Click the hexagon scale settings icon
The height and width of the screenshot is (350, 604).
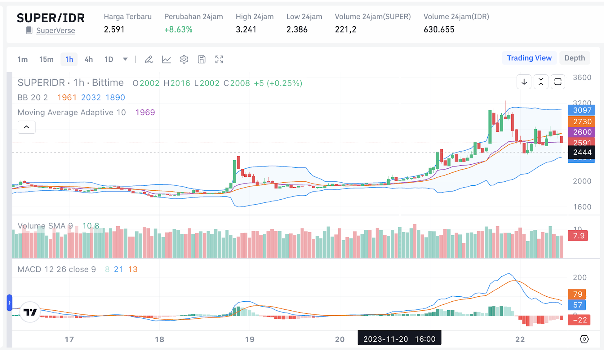click(x=584, y=339)
